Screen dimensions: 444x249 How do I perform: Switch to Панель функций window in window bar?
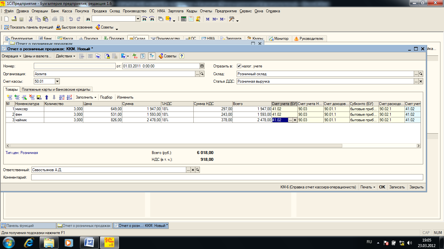pyautogui.click(x=28, y=226)
